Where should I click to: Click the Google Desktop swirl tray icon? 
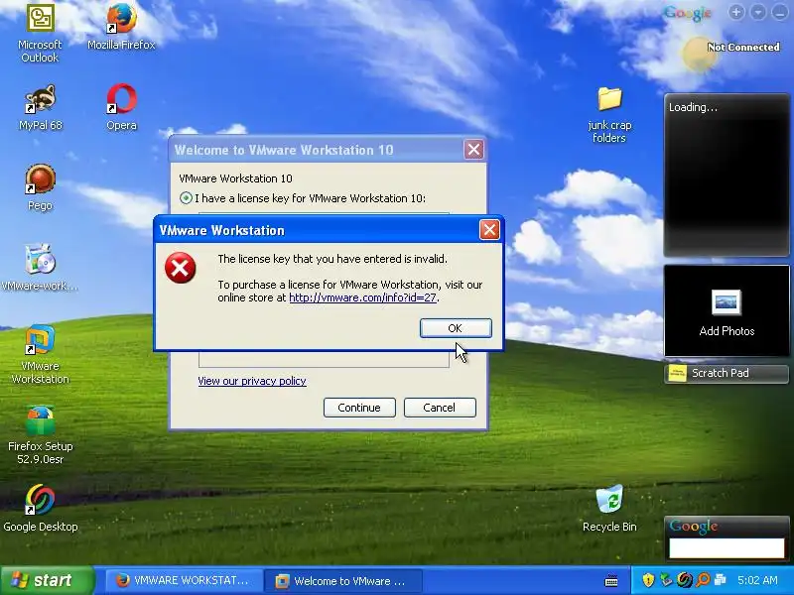click(685, 580)
